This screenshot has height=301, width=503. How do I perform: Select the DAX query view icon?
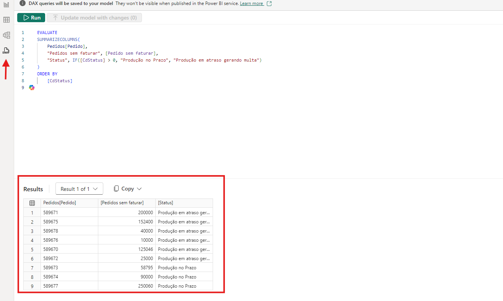[6, 50]
